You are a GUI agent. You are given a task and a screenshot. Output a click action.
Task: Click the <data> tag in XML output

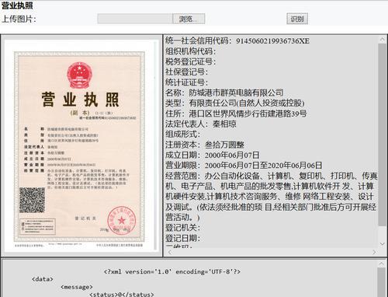tap(43, 279)
